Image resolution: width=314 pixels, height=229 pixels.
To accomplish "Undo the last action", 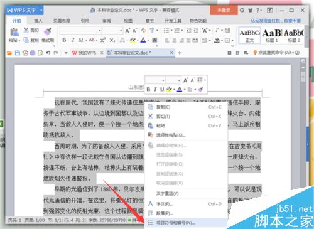I will 48,53.
